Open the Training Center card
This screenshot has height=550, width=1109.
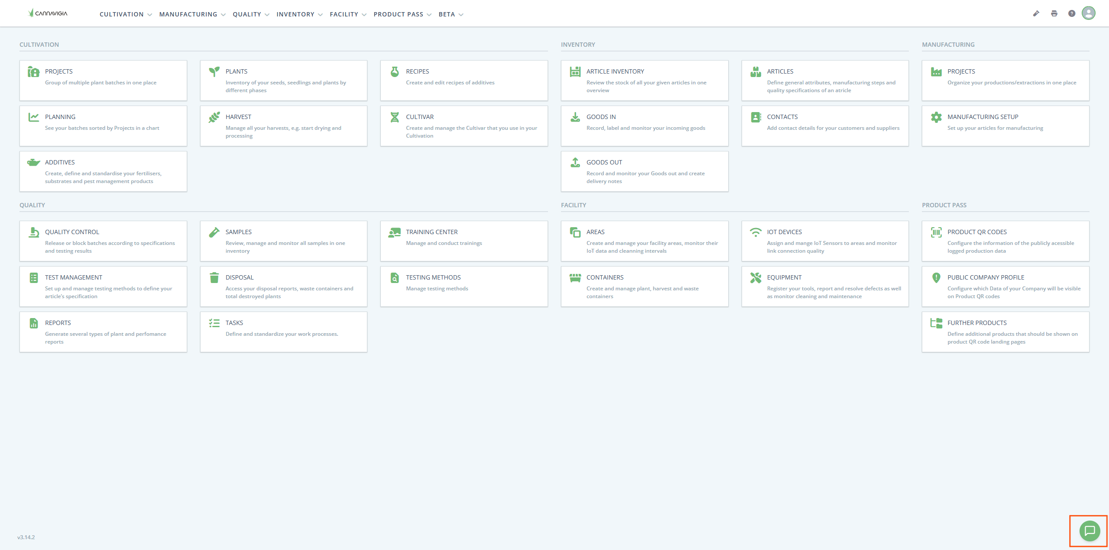(x=464, y=241)
